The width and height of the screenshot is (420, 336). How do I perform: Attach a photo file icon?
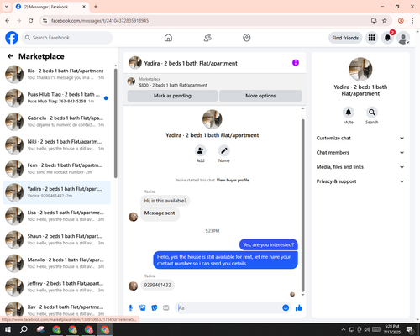(x=143, y=308)
